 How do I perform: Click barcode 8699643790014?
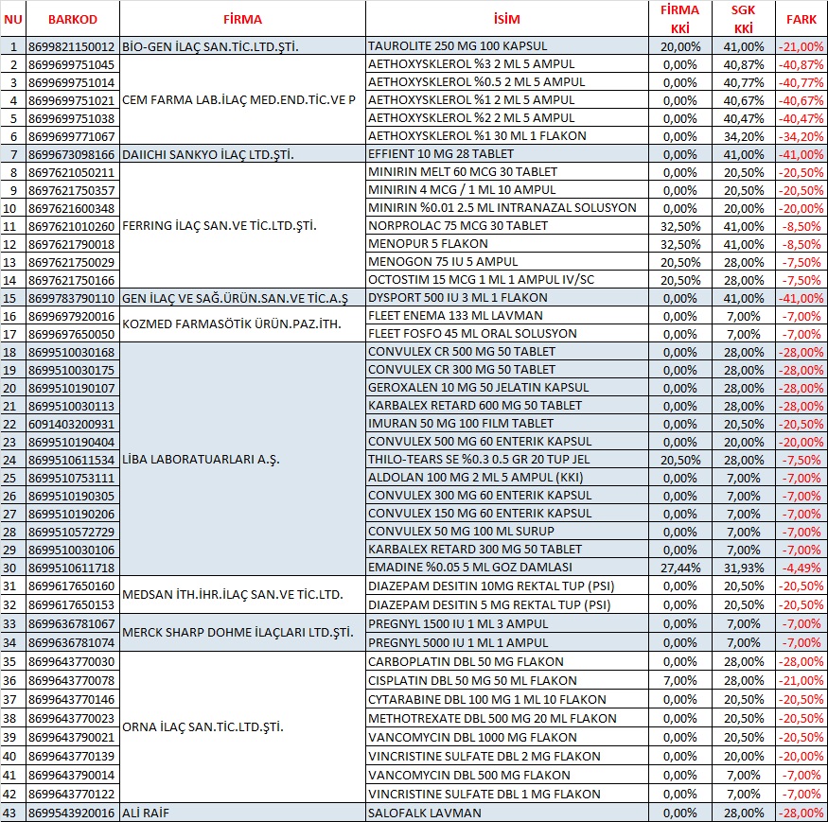pyautogui.click(x=72, y=776)
